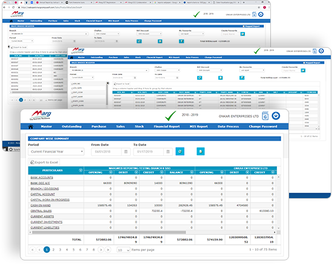Open the filter on the BALANCE column
This screenshot has width=332, height=264.
tap(192, 172)
